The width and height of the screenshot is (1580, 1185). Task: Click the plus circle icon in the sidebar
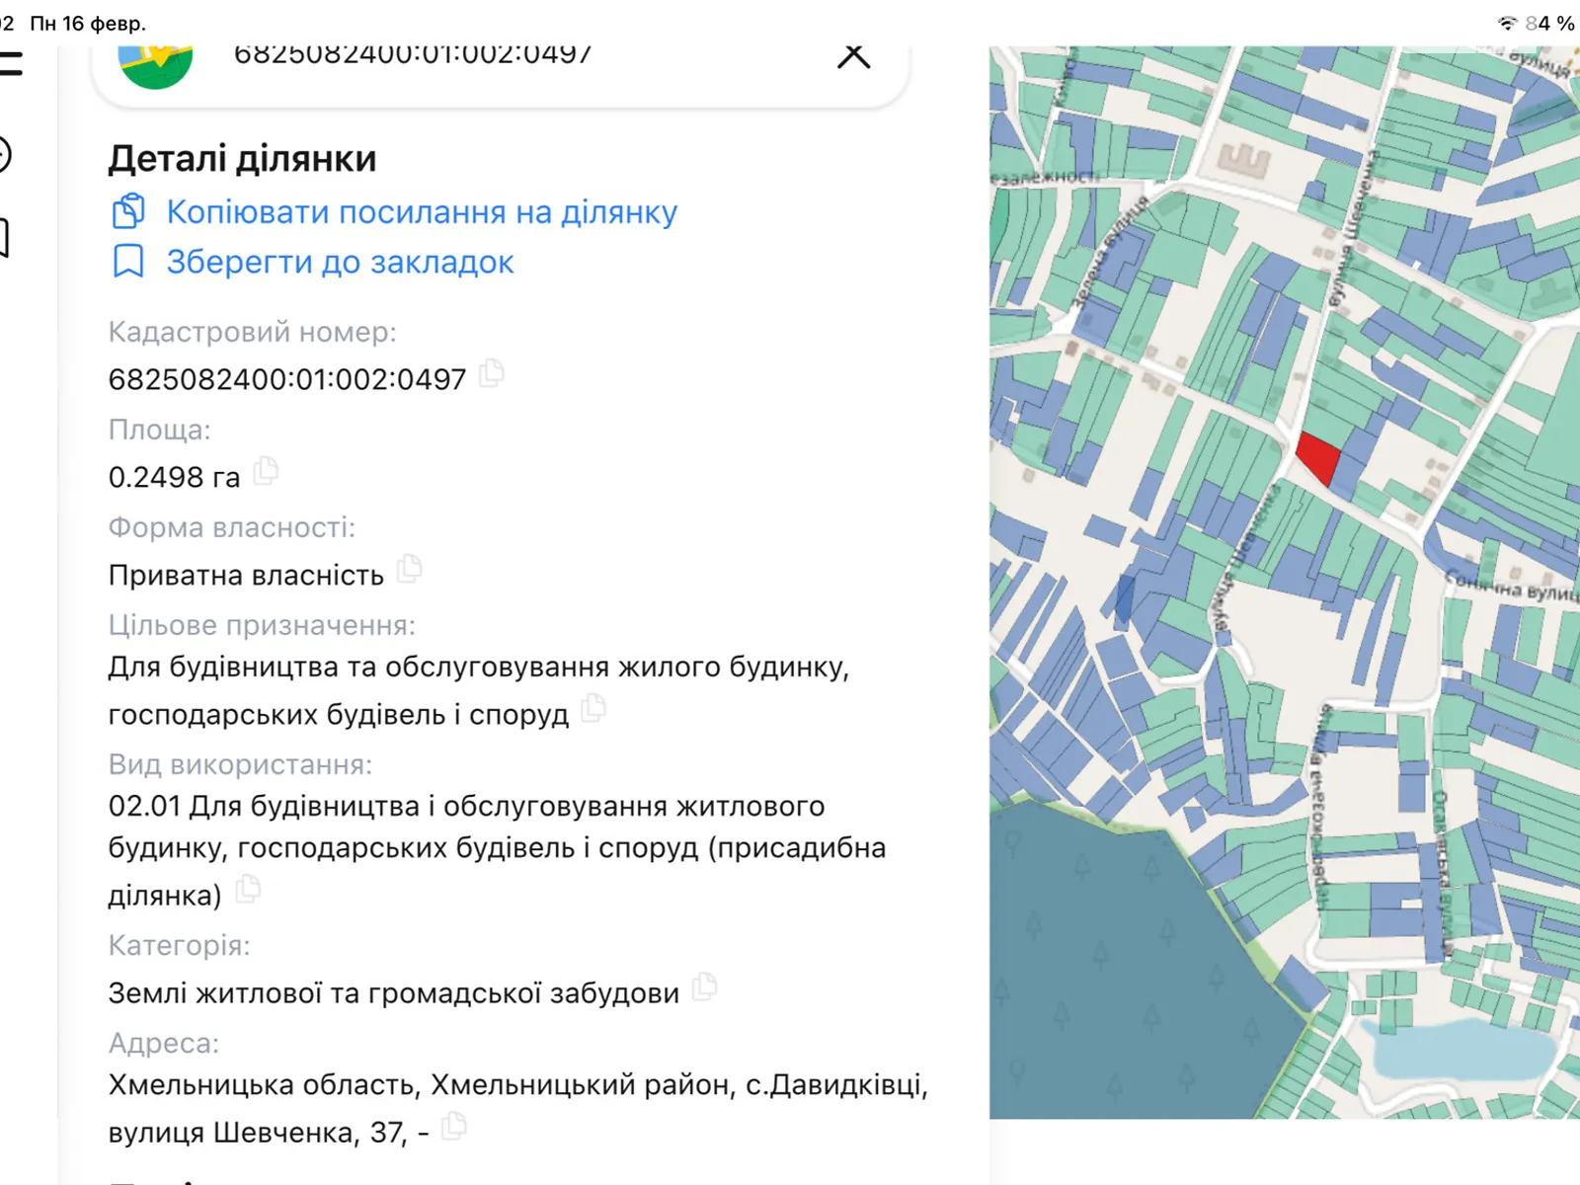click(8, 156)
